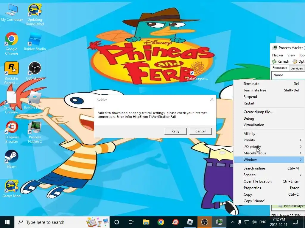Expand Priority submenu
Image resolution: width=305 pixels, height=228 pixels.
[269, 140]
